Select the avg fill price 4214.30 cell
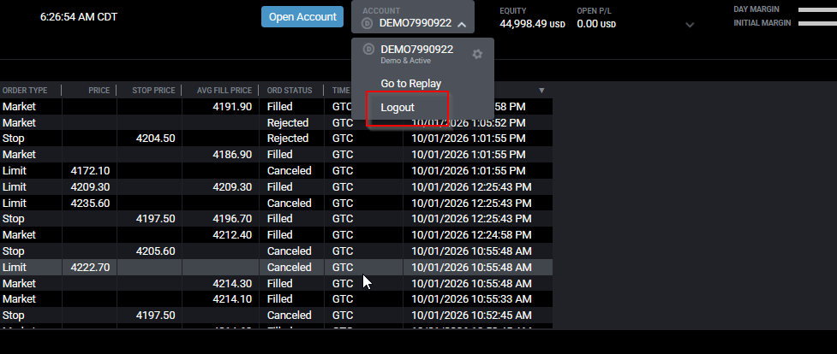The image size is (837, 354). (x=232, y=283)
